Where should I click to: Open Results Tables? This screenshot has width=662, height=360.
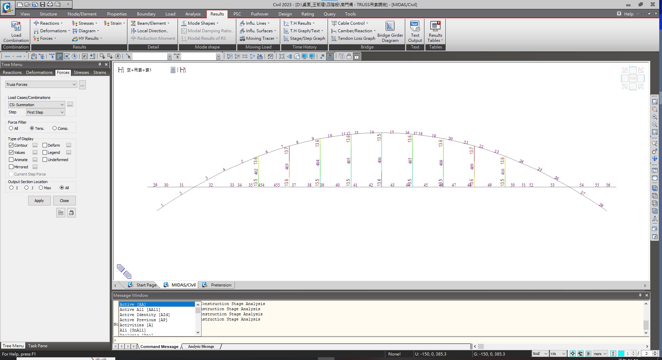(435, 32)
